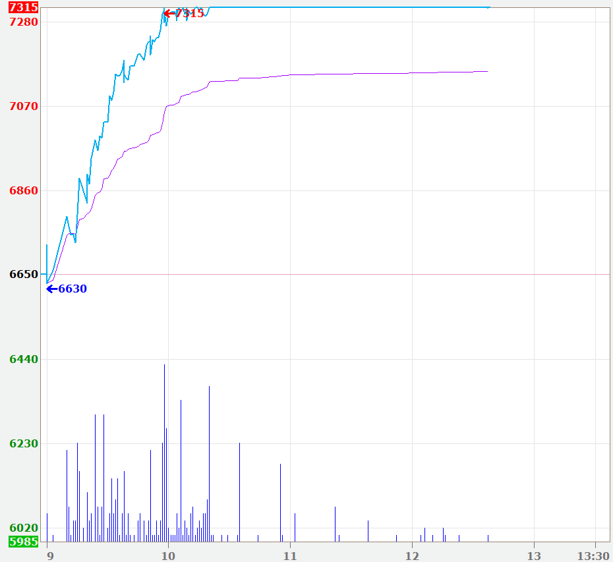Click the 6860 price axis label

click(24, 190)
